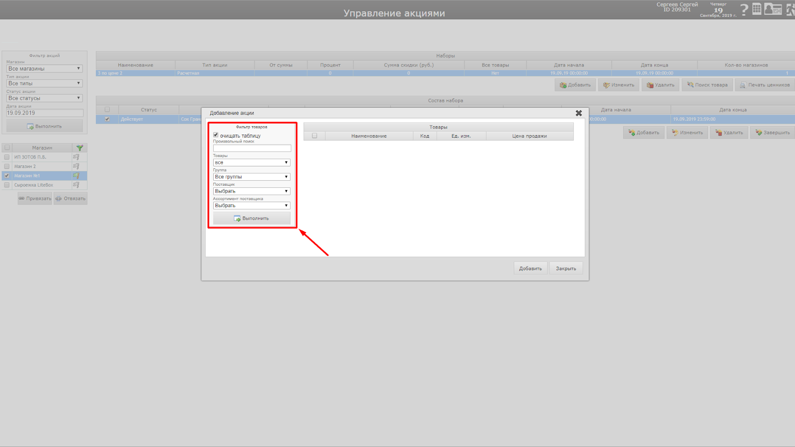Viewport: 795px width, 447px height.
Task: Click Удалить in the Наборы toolbar
Action: point(661,85)
